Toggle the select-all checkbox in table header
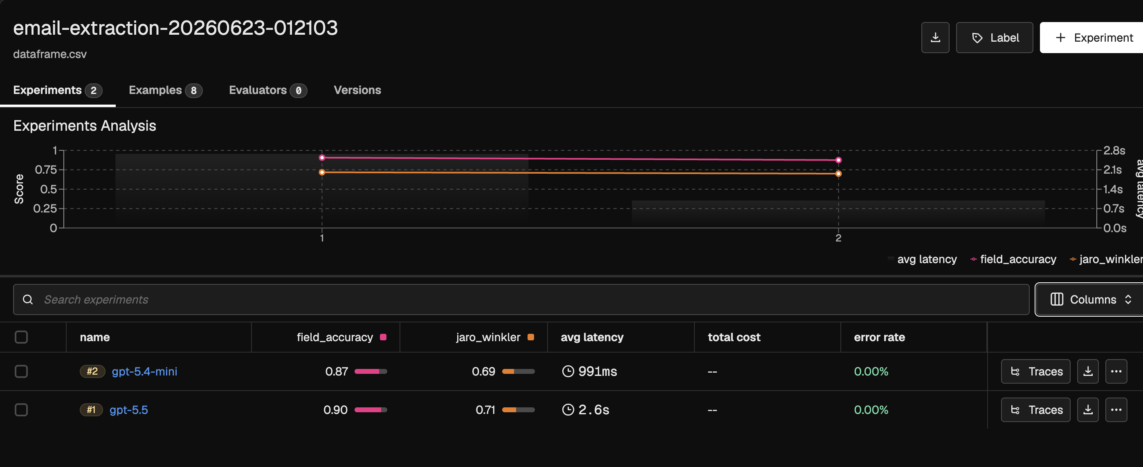The width and height of the screenshot is (1143, 467). (x=21, y=337)
